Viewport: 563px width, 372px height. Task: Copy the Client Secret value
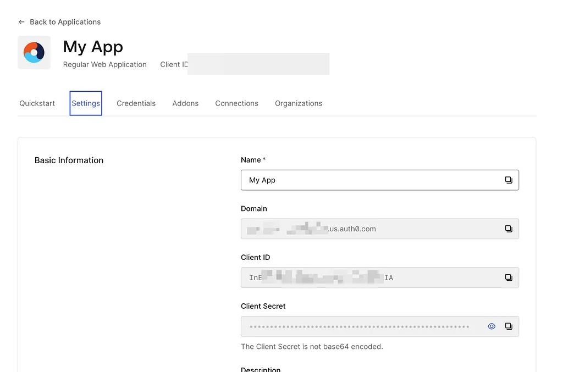point(509,326)
